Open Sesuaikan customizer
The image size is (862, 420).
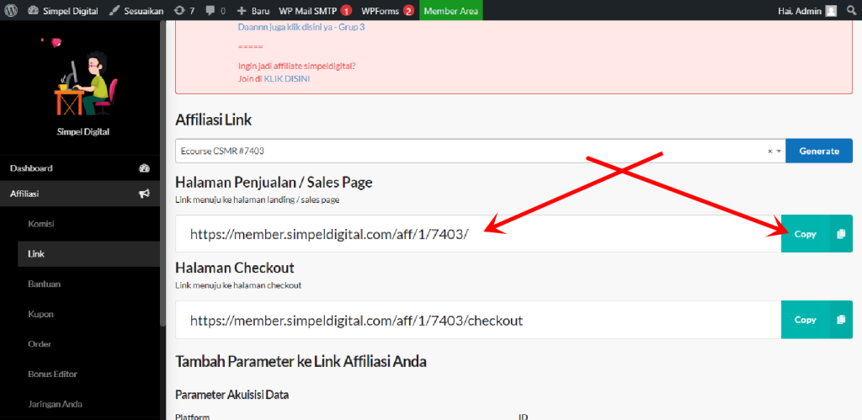(x=136, y=10)
